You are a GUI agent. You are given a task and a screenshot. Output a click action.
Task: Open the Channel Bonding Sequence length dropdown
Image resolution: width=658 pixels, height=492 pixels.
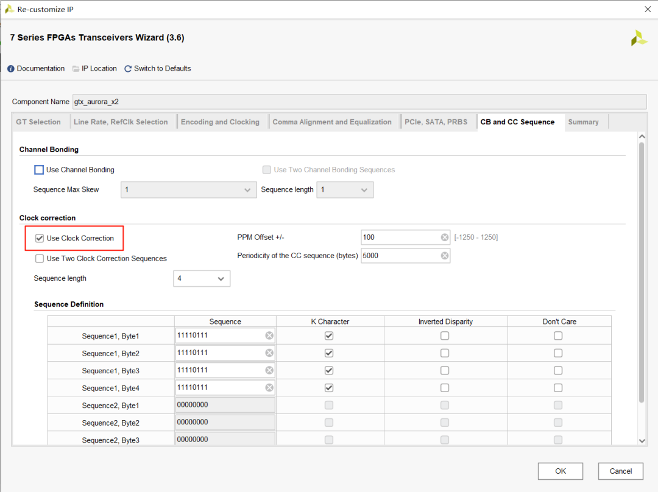[345, 190]
